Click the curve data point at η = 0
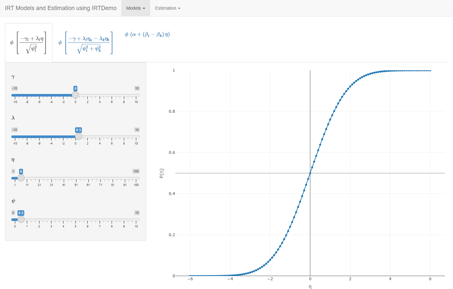 point(310,173)
